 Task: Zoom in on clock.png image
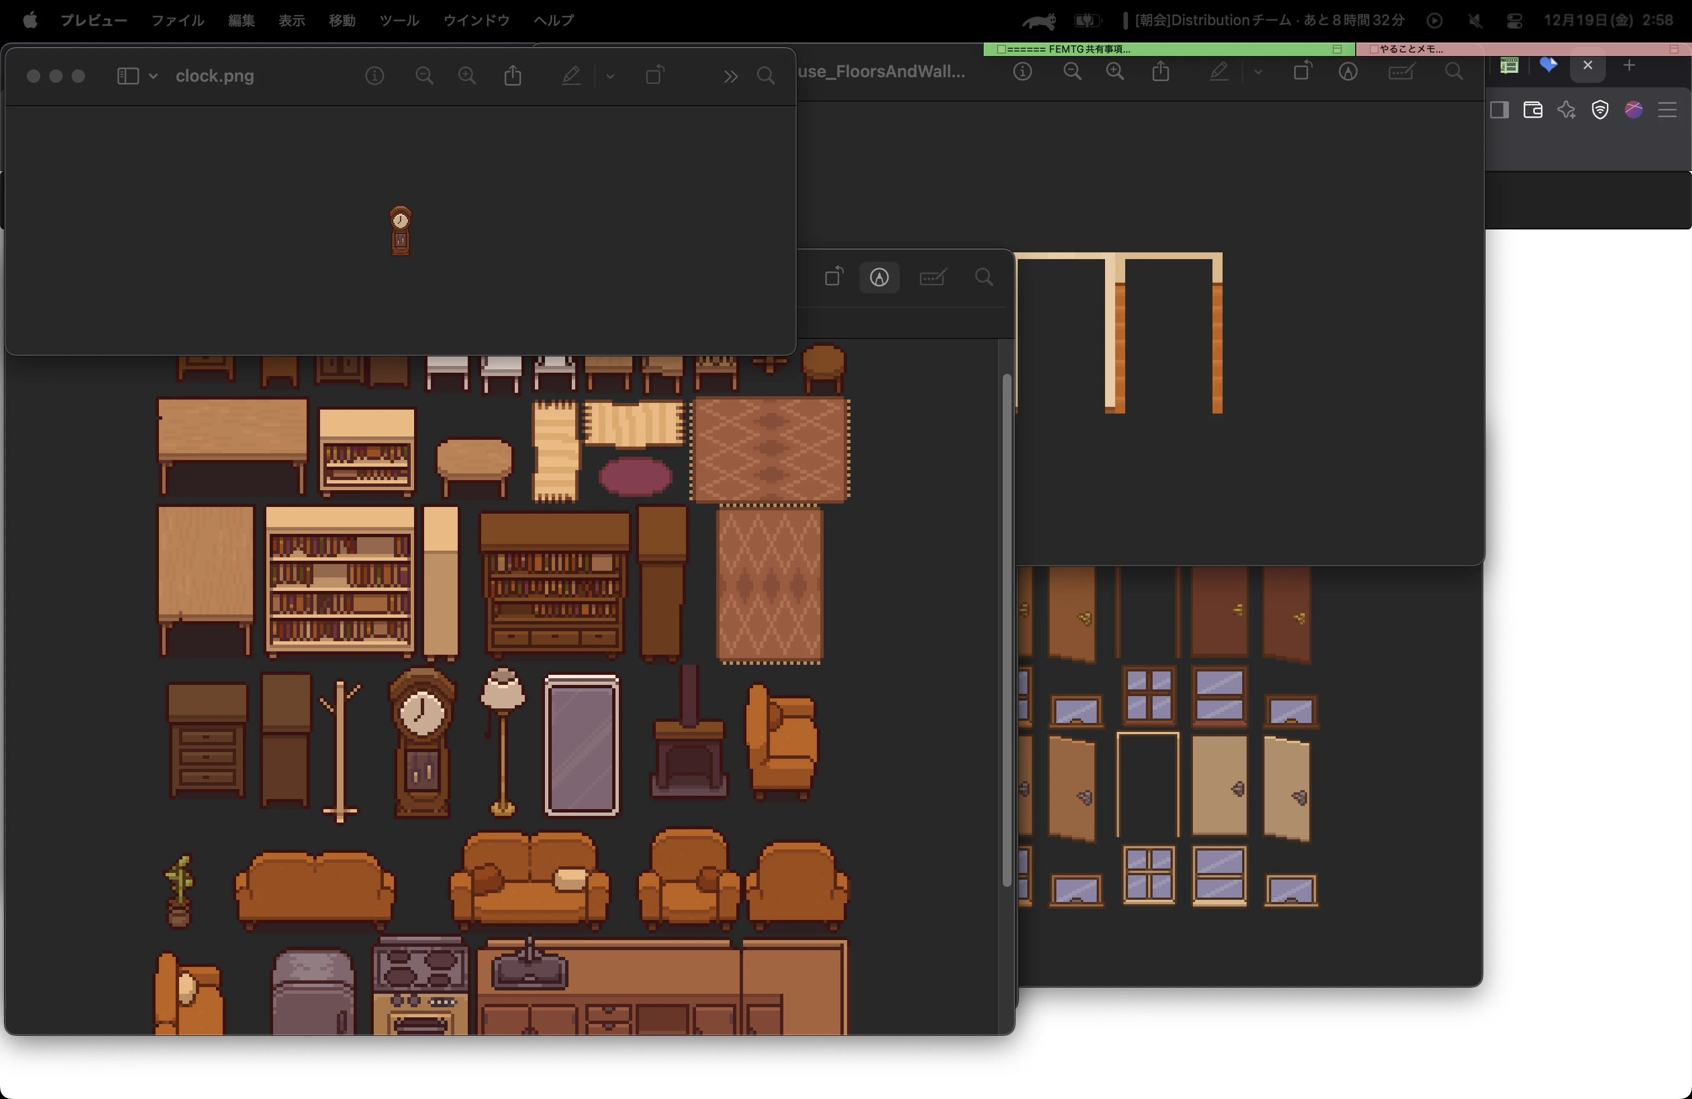coord(467,76)
